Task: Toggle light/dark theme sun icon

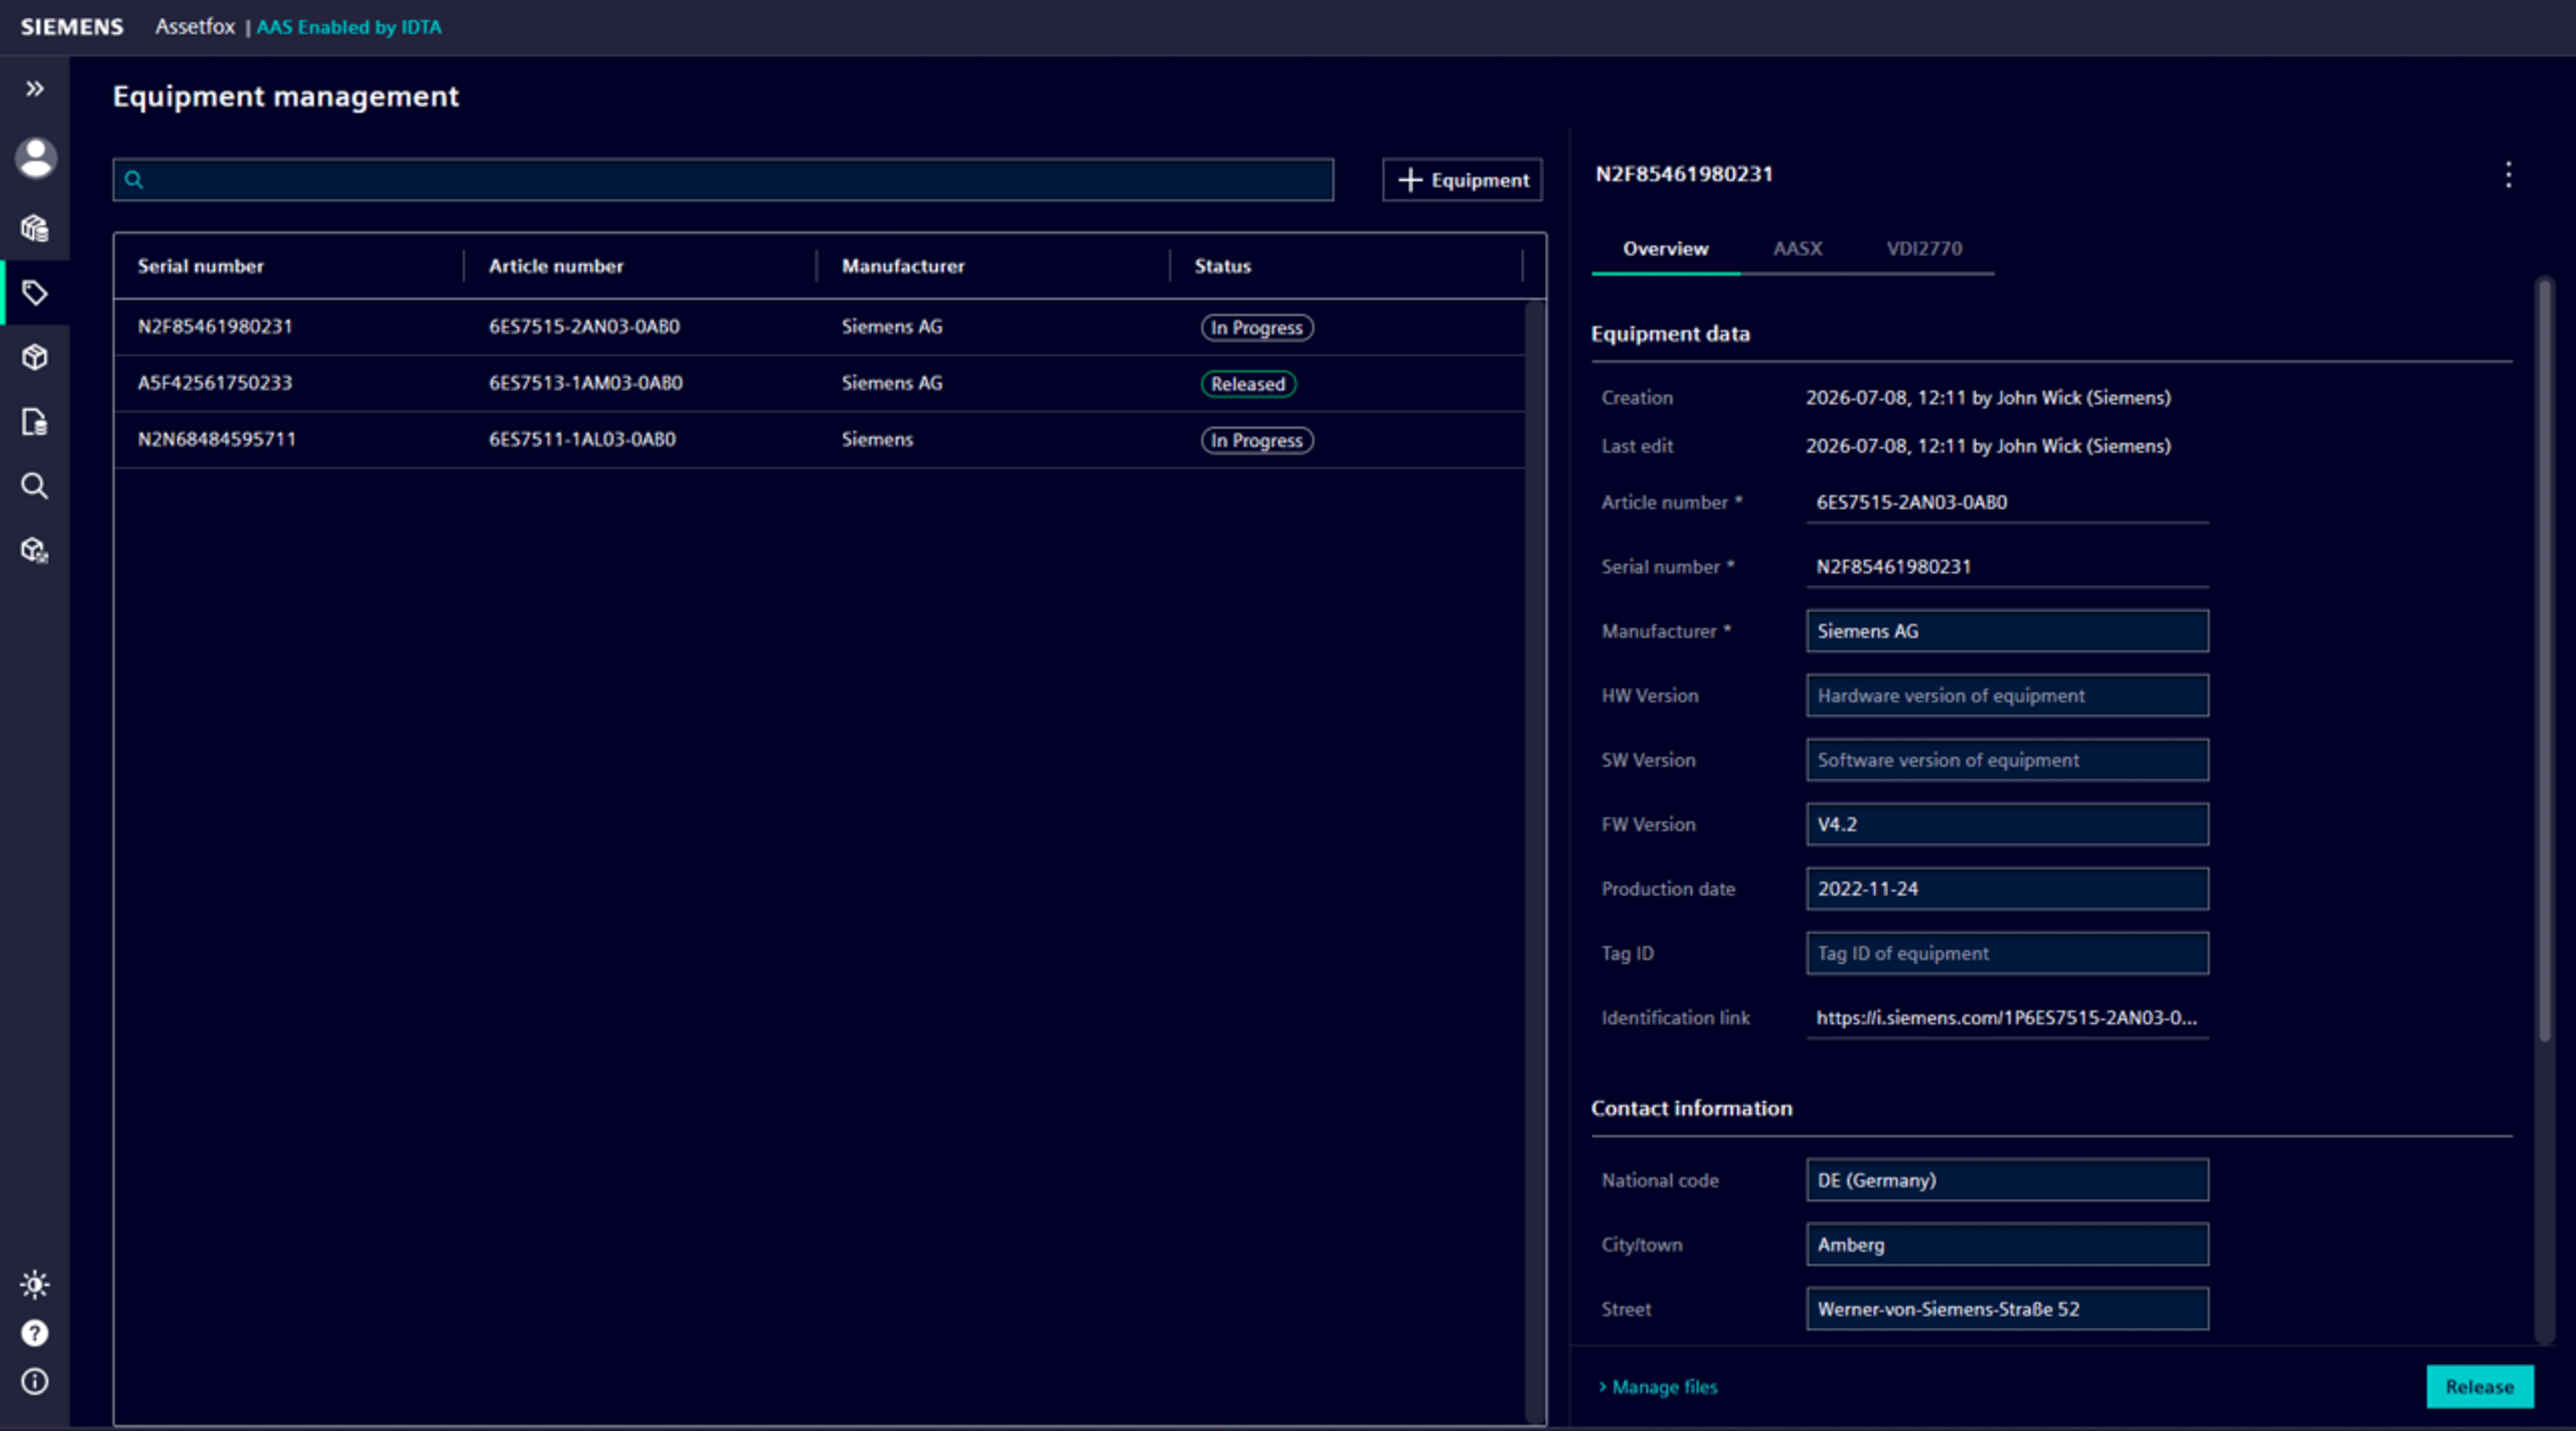Action: (35, 1284)
